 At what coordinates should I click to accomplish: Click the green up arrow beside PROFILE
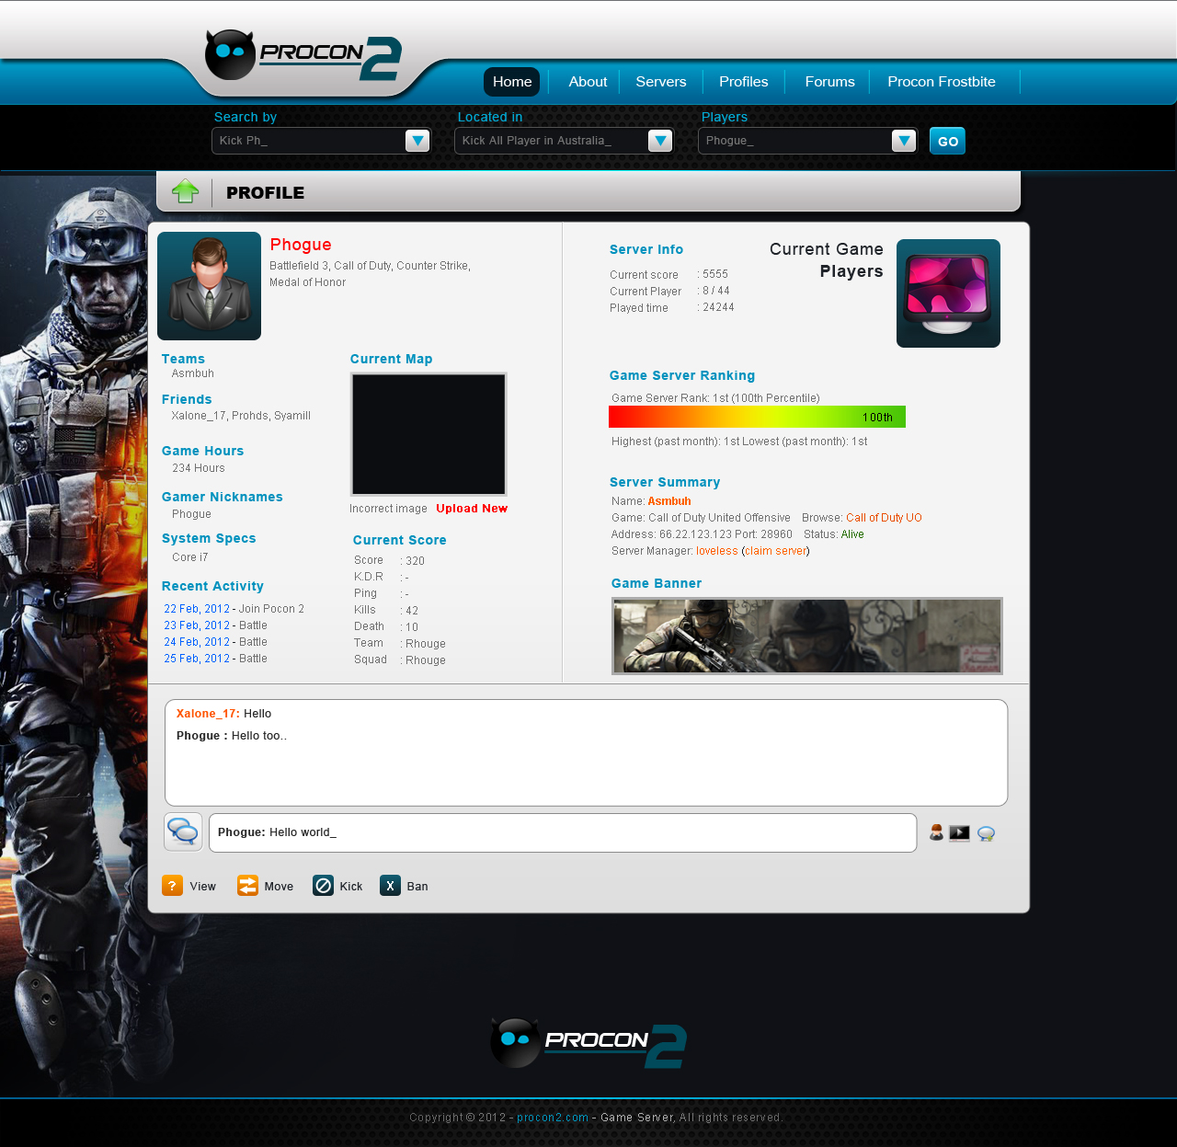(185, 191)
